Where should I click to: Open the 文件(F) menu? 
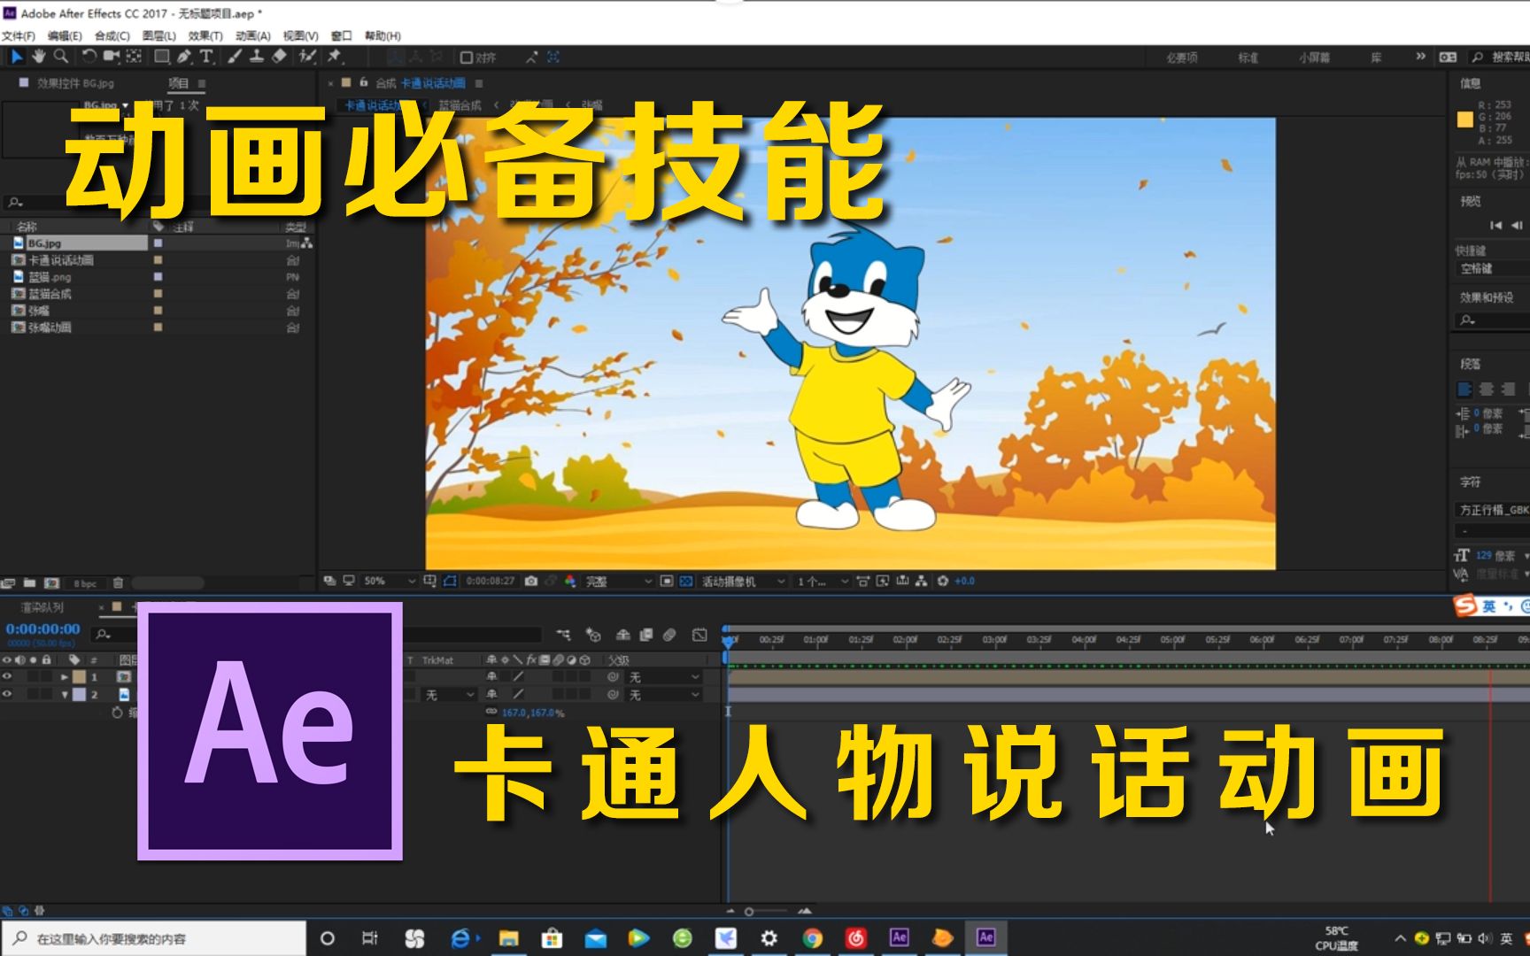point(18,36)
